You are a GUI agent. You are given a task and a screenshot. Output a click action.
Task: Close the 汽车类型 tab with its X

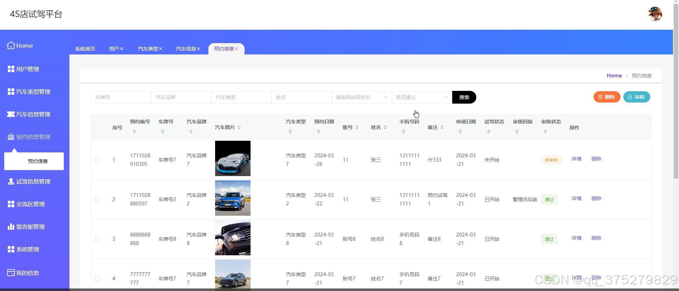pos(161,49)
